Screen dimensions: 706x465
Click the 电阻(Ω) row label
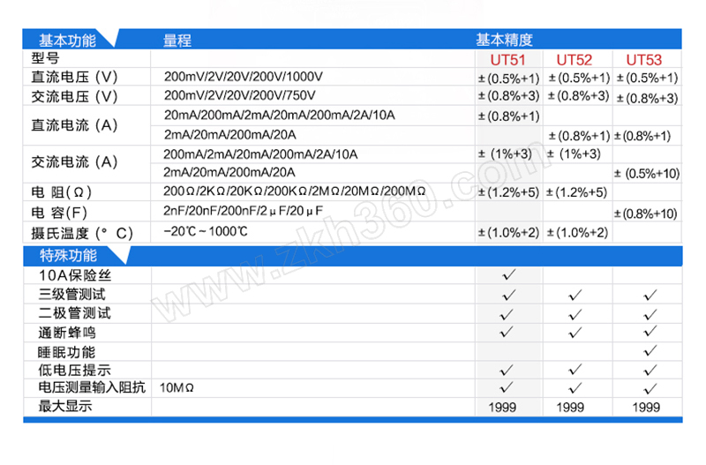coord(62,192)
